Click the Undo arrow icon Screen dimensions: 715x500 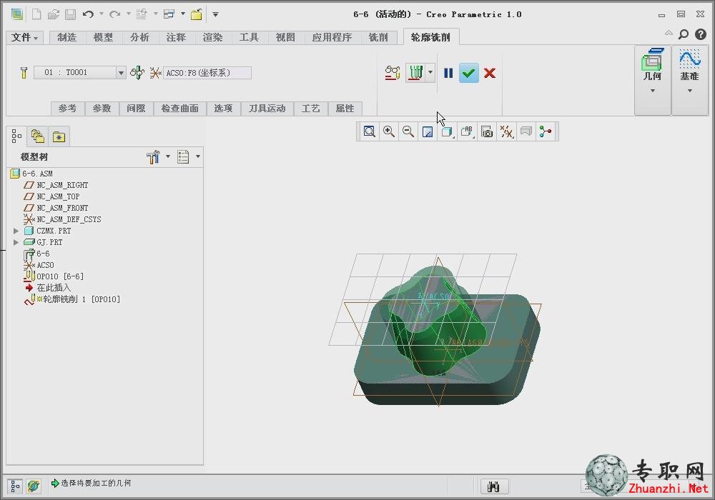88,14
